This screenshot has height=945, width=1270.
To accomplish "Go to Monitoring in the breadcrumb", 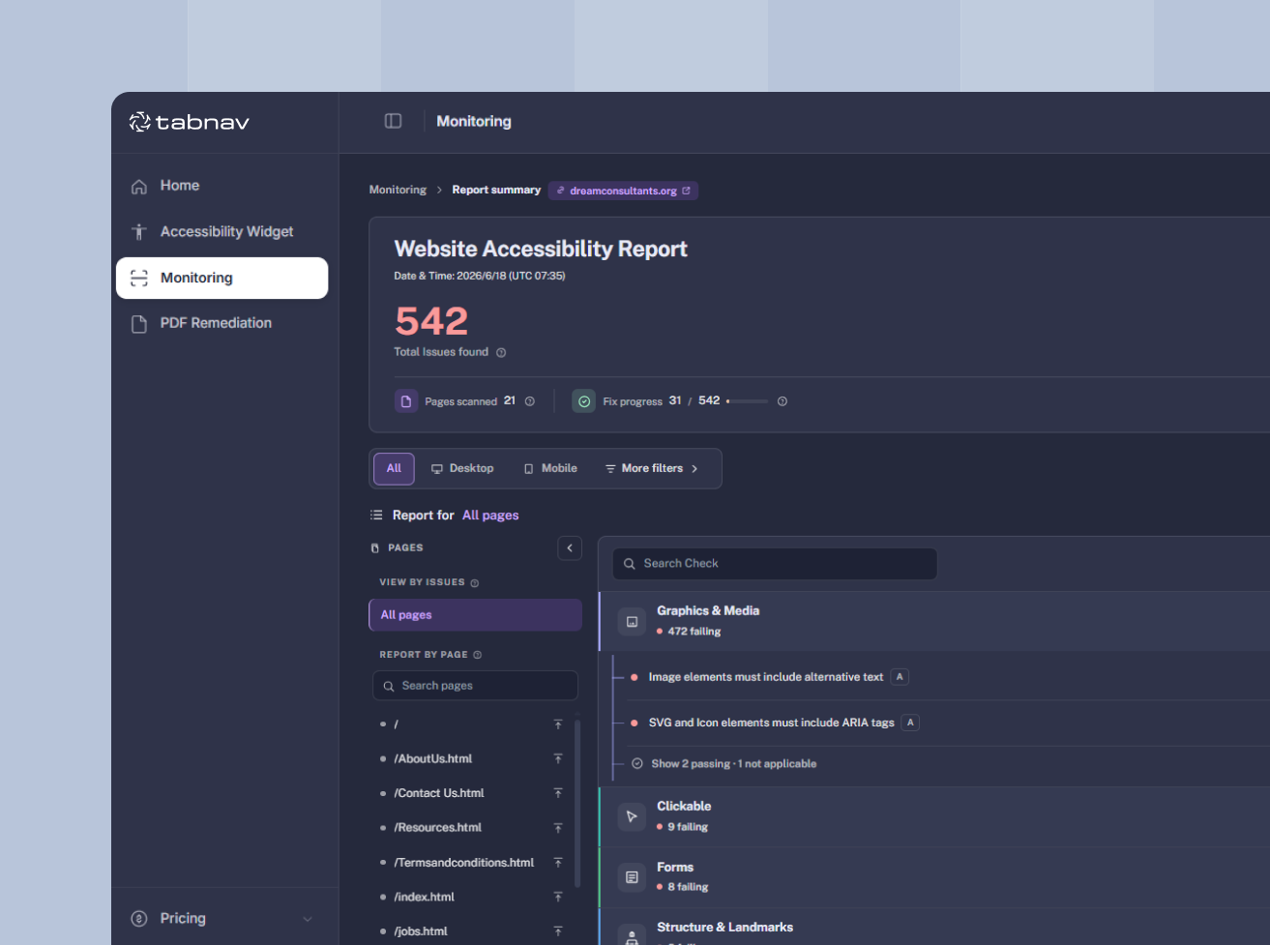I will [x=398, y=190].
